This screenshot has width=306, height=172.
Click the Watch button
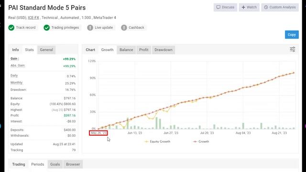point(249,7)
